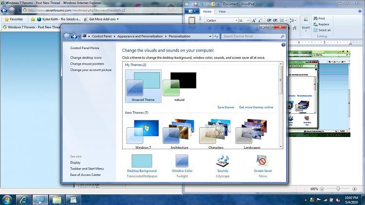The width and height of the screenshot is (365, 205).
Task: Click Save icon in WordPad quick access toolbar
Action: tap(196, 4)
